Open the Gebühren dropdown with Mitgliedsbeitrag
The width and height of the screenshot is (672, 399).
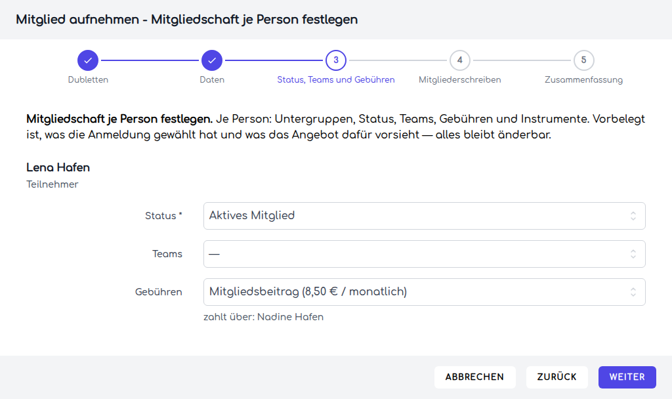425,292
